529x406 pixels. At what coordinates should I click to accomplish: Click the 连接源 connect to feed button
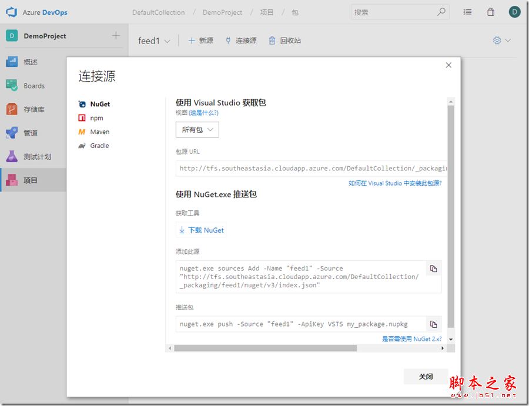(241, 41)
